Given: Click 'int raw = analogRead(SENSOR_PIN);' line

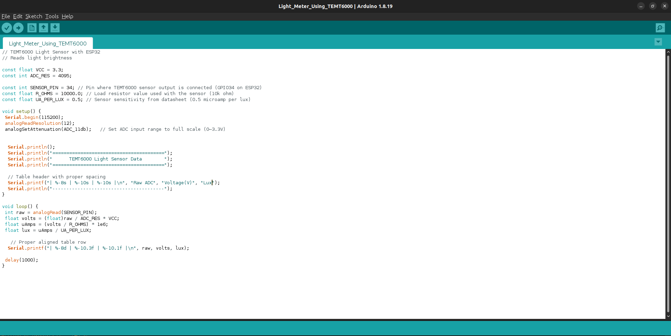Looking at the screenshot, I should 51,213.
